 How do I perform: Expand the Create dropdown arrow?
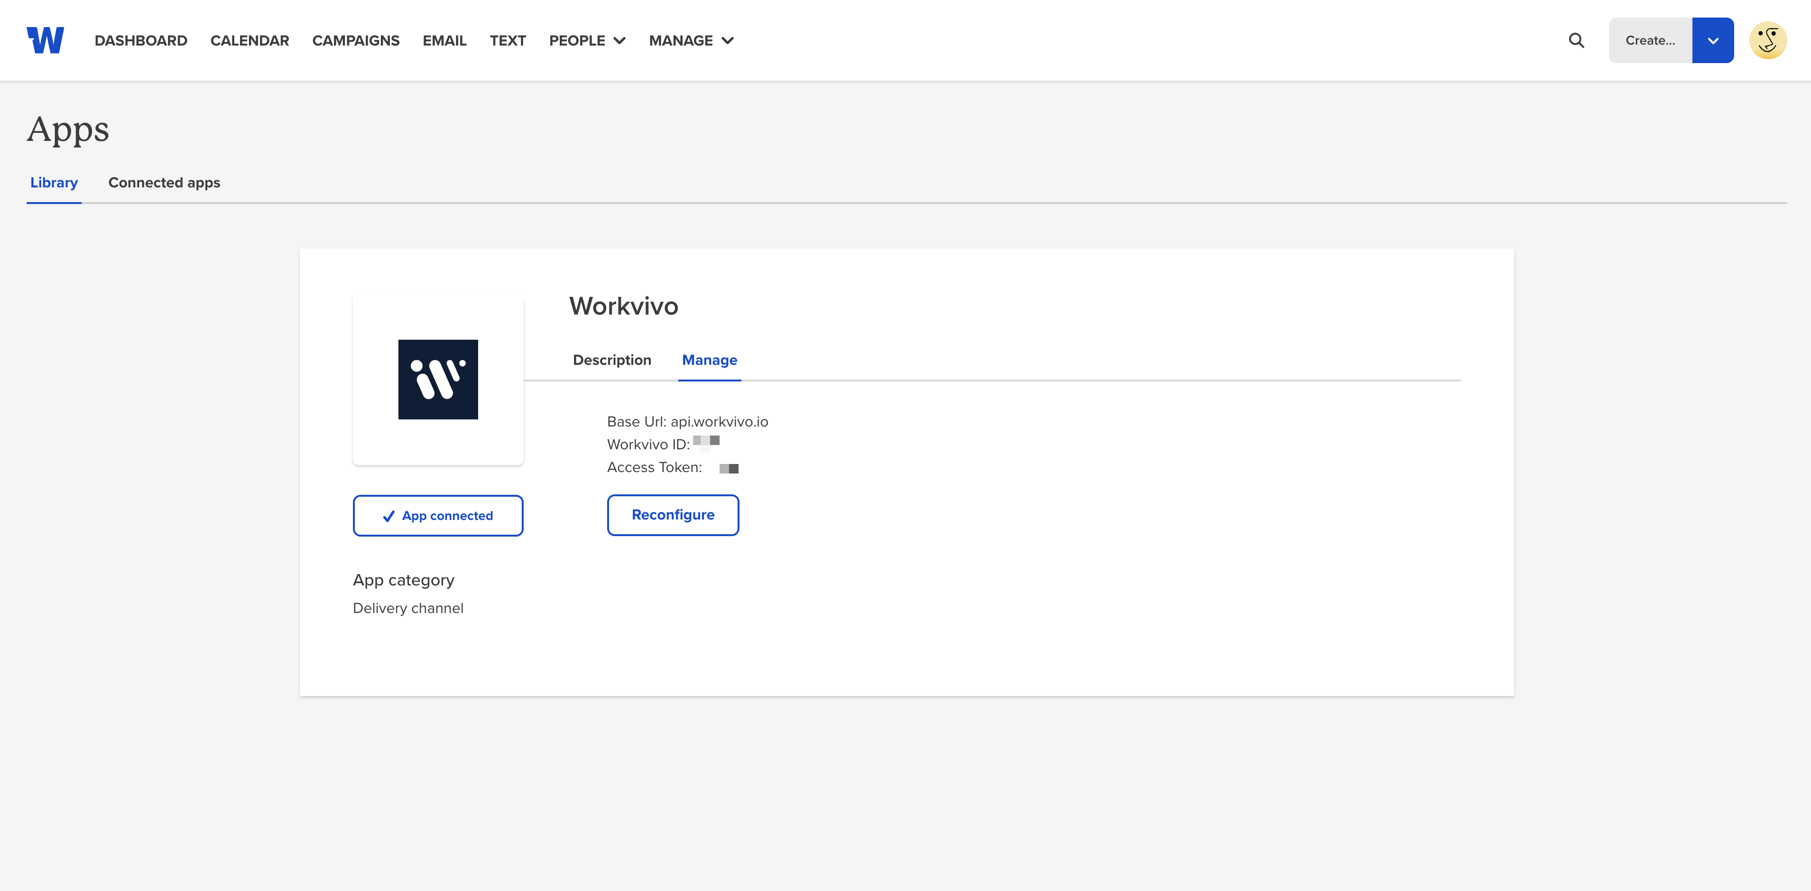(1712, 40)
